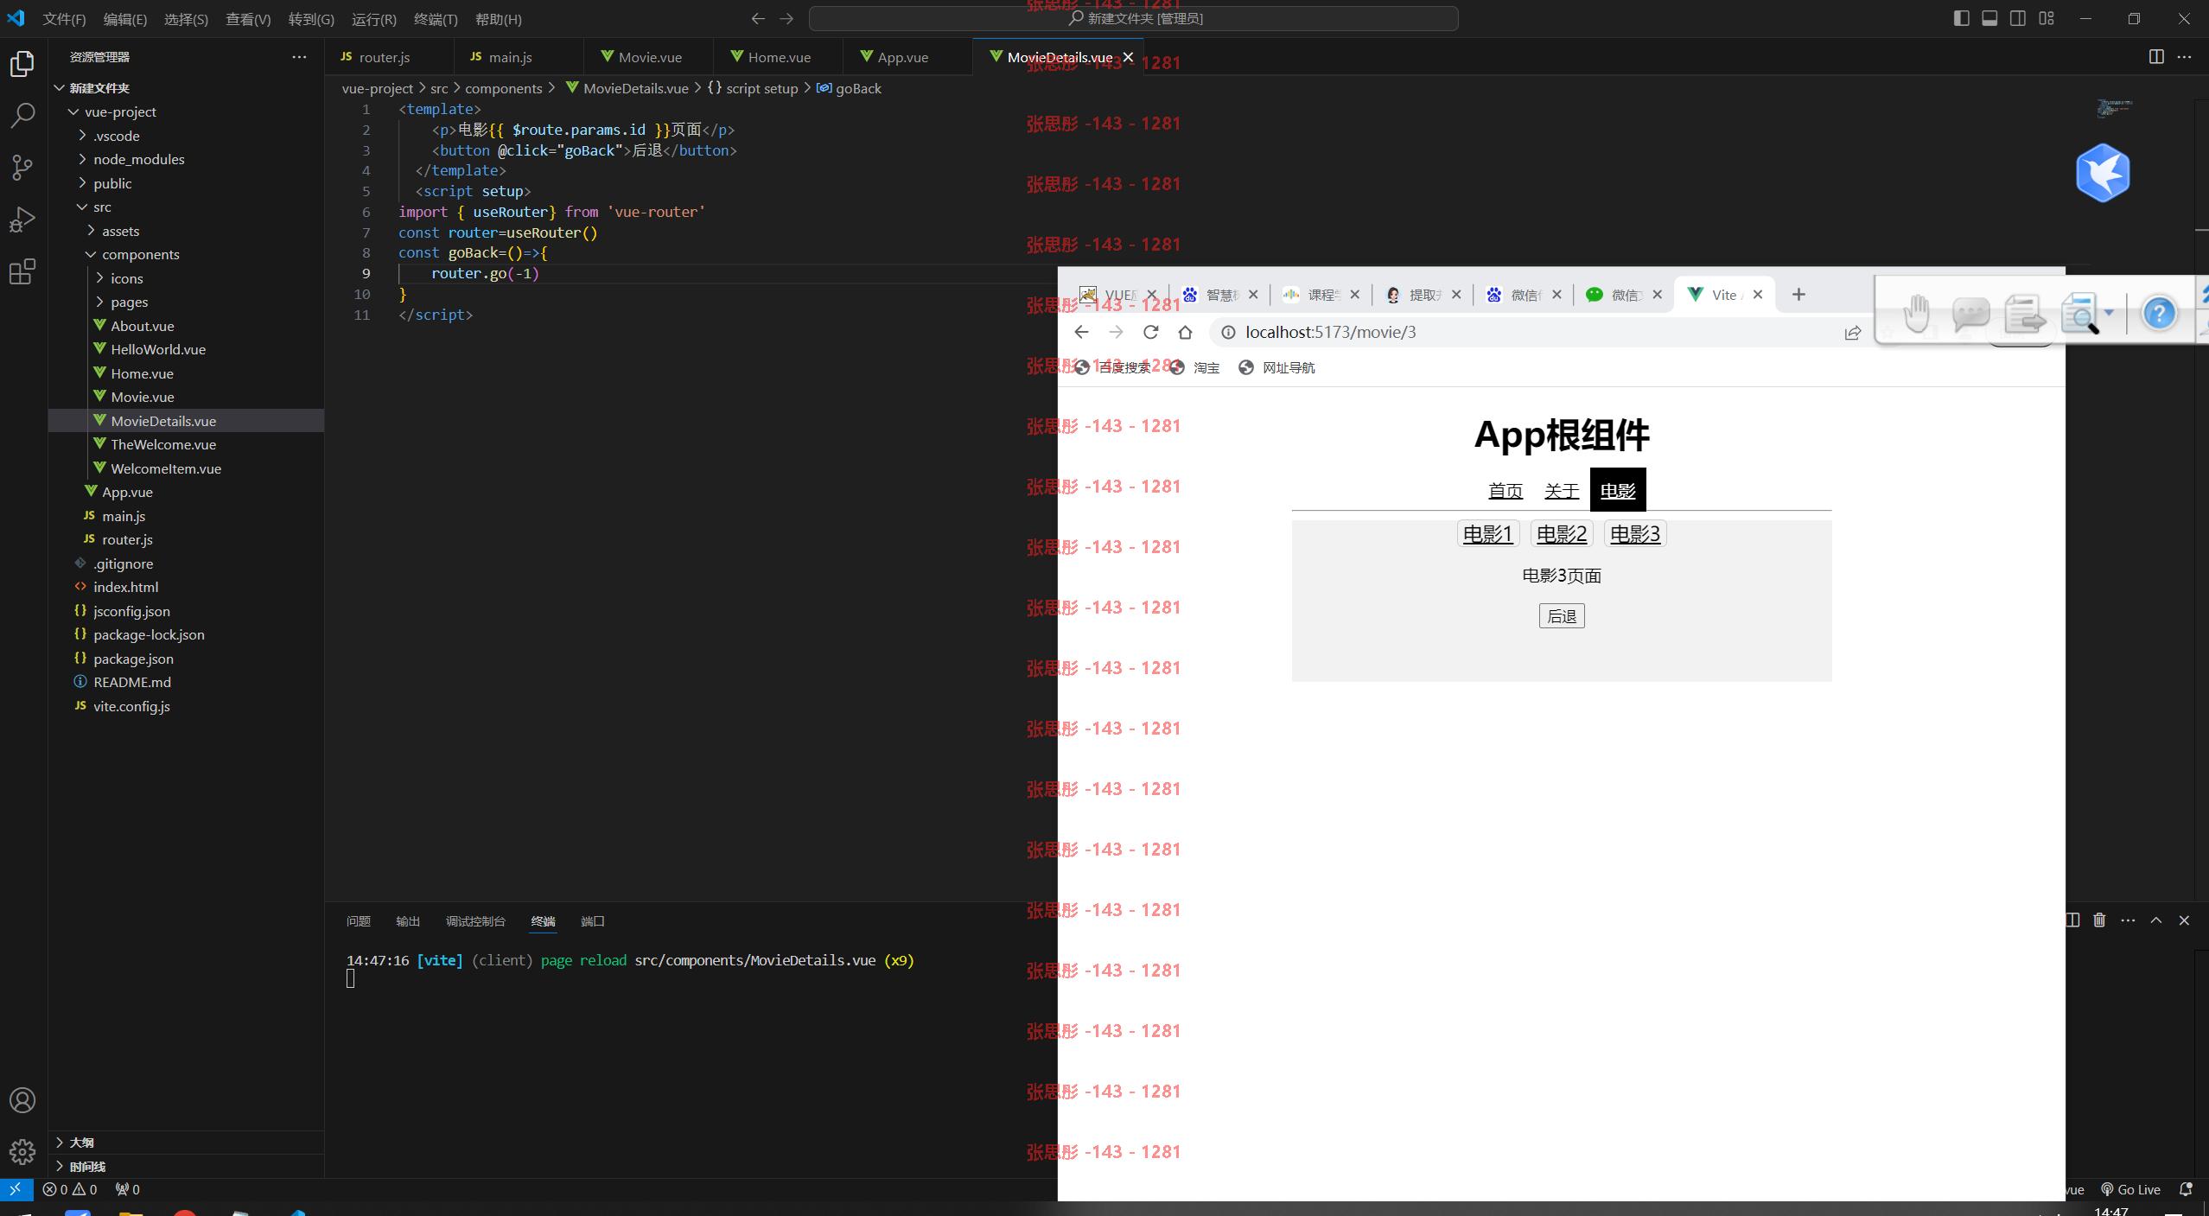This screenshot has height=1216, width=2209.
Task: Open the notifications bell in status bar
Action: coord(2186,1189)
